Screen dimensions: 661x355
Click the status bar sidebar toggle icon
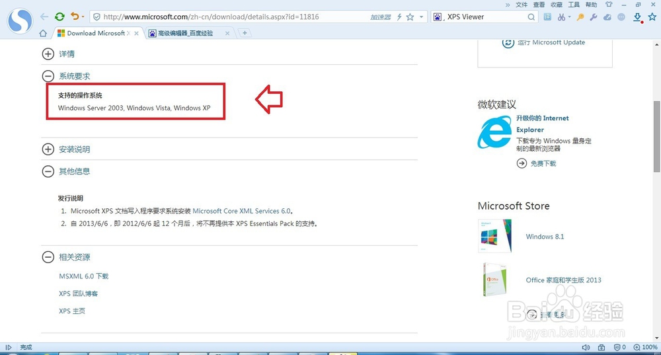point(9,348)
